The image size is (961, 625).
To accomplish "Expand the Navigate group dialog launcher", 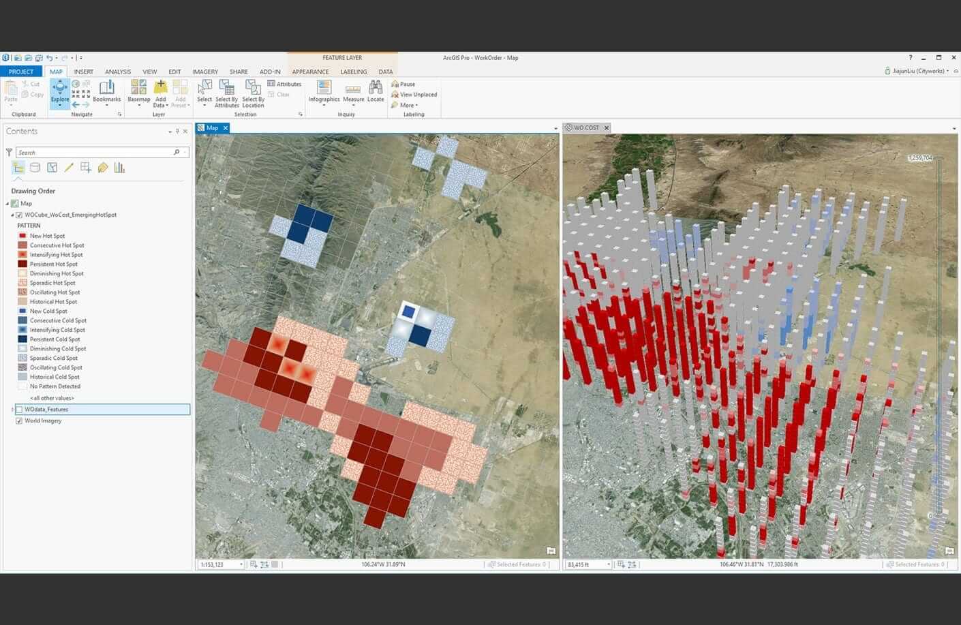I will pyautogui.click(x=119, y=115).
